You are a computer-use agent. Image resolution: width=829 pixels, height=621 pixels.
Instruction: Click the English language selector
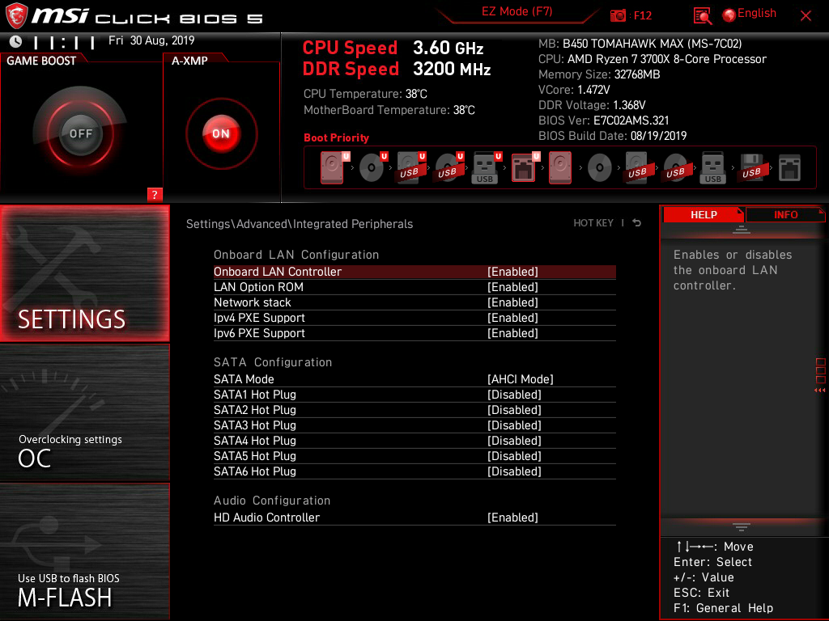757,13
